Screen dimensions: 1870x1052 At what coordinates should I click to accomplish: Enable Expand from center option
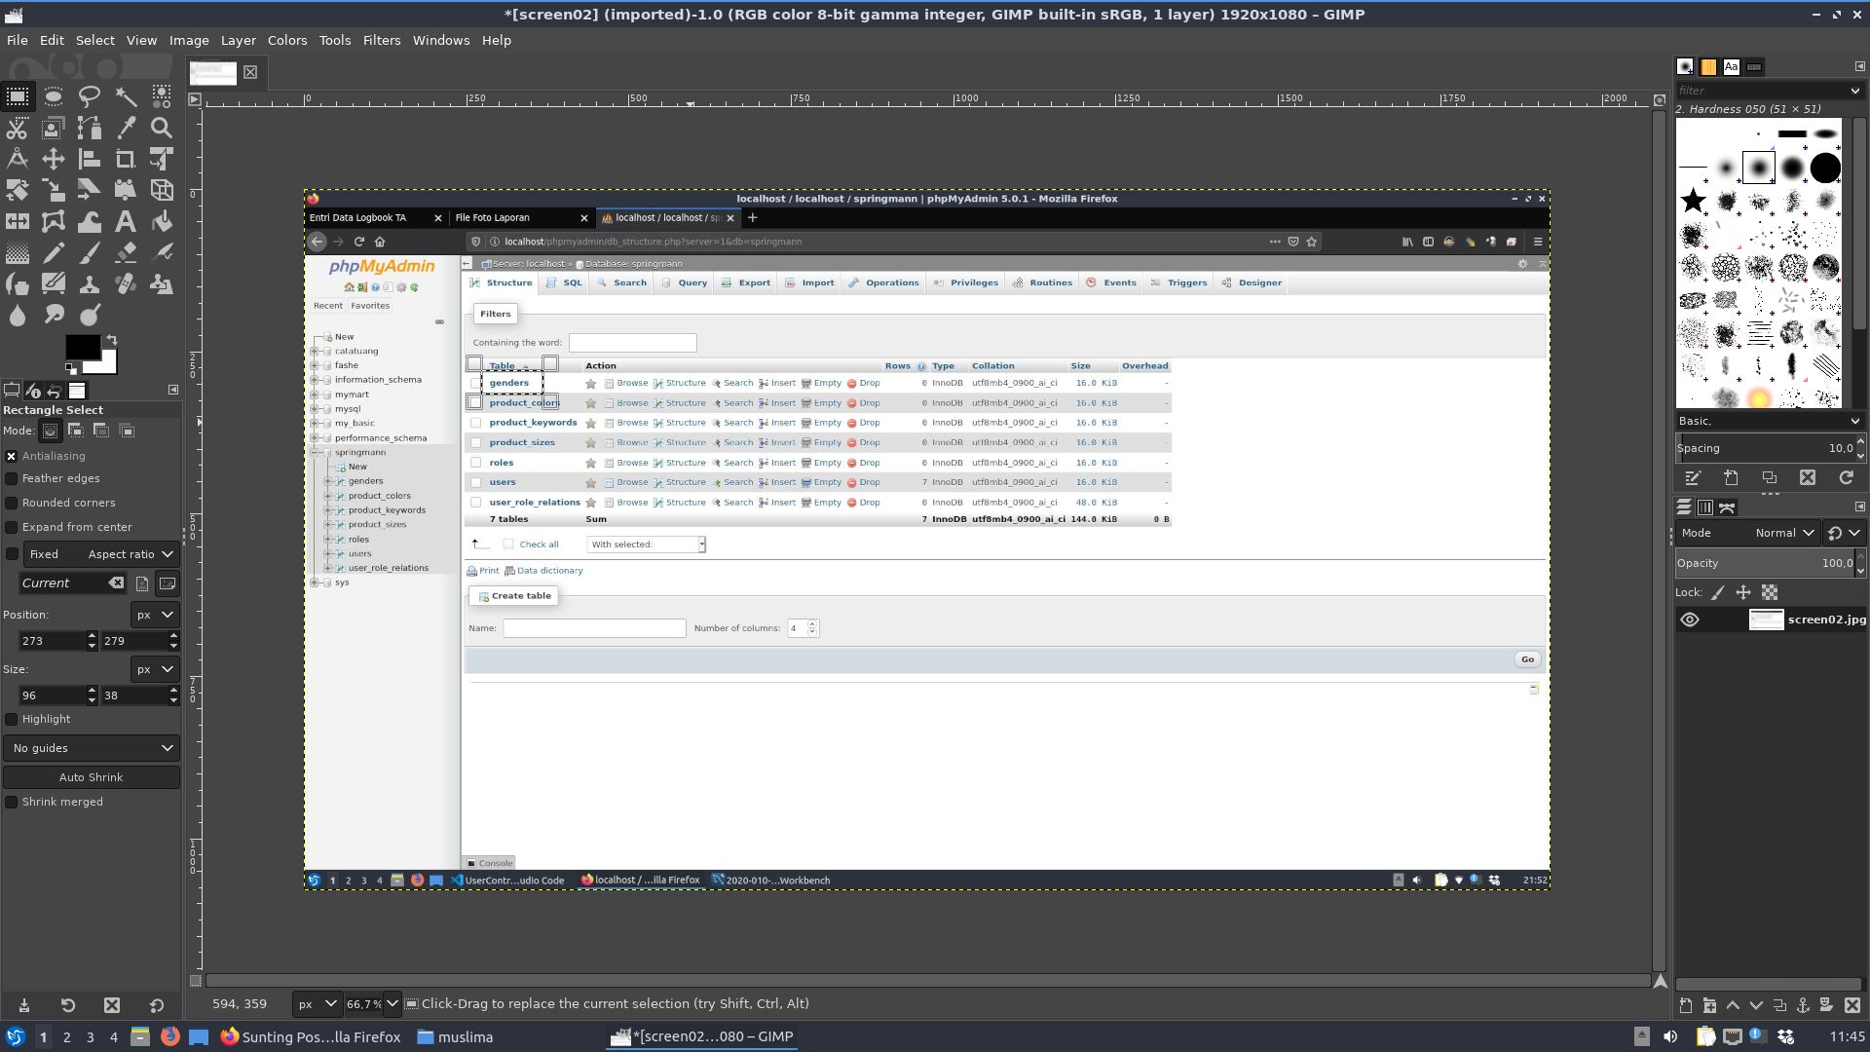pyautogui.click(x=12, y=527)
